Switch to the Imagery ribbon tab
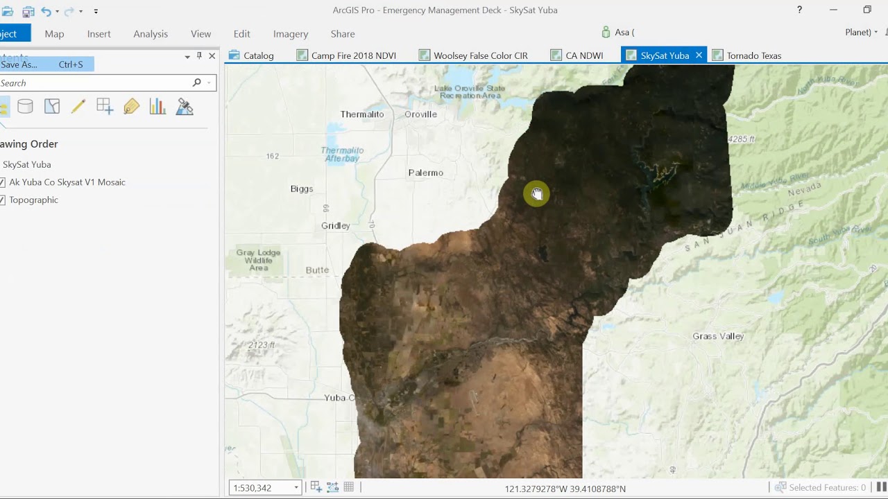888x499 pixels. [291, 33]
